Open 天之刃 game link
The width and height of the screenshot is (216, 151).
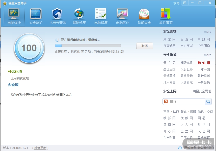coord(169,63)
